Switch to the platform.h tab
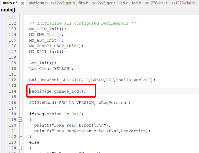 38,3
